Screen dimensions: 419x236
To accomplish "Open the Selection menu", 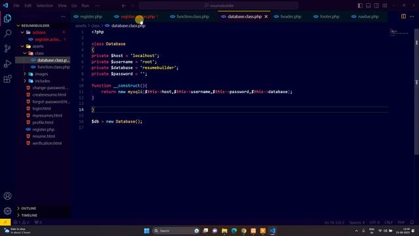I will 45,5.
